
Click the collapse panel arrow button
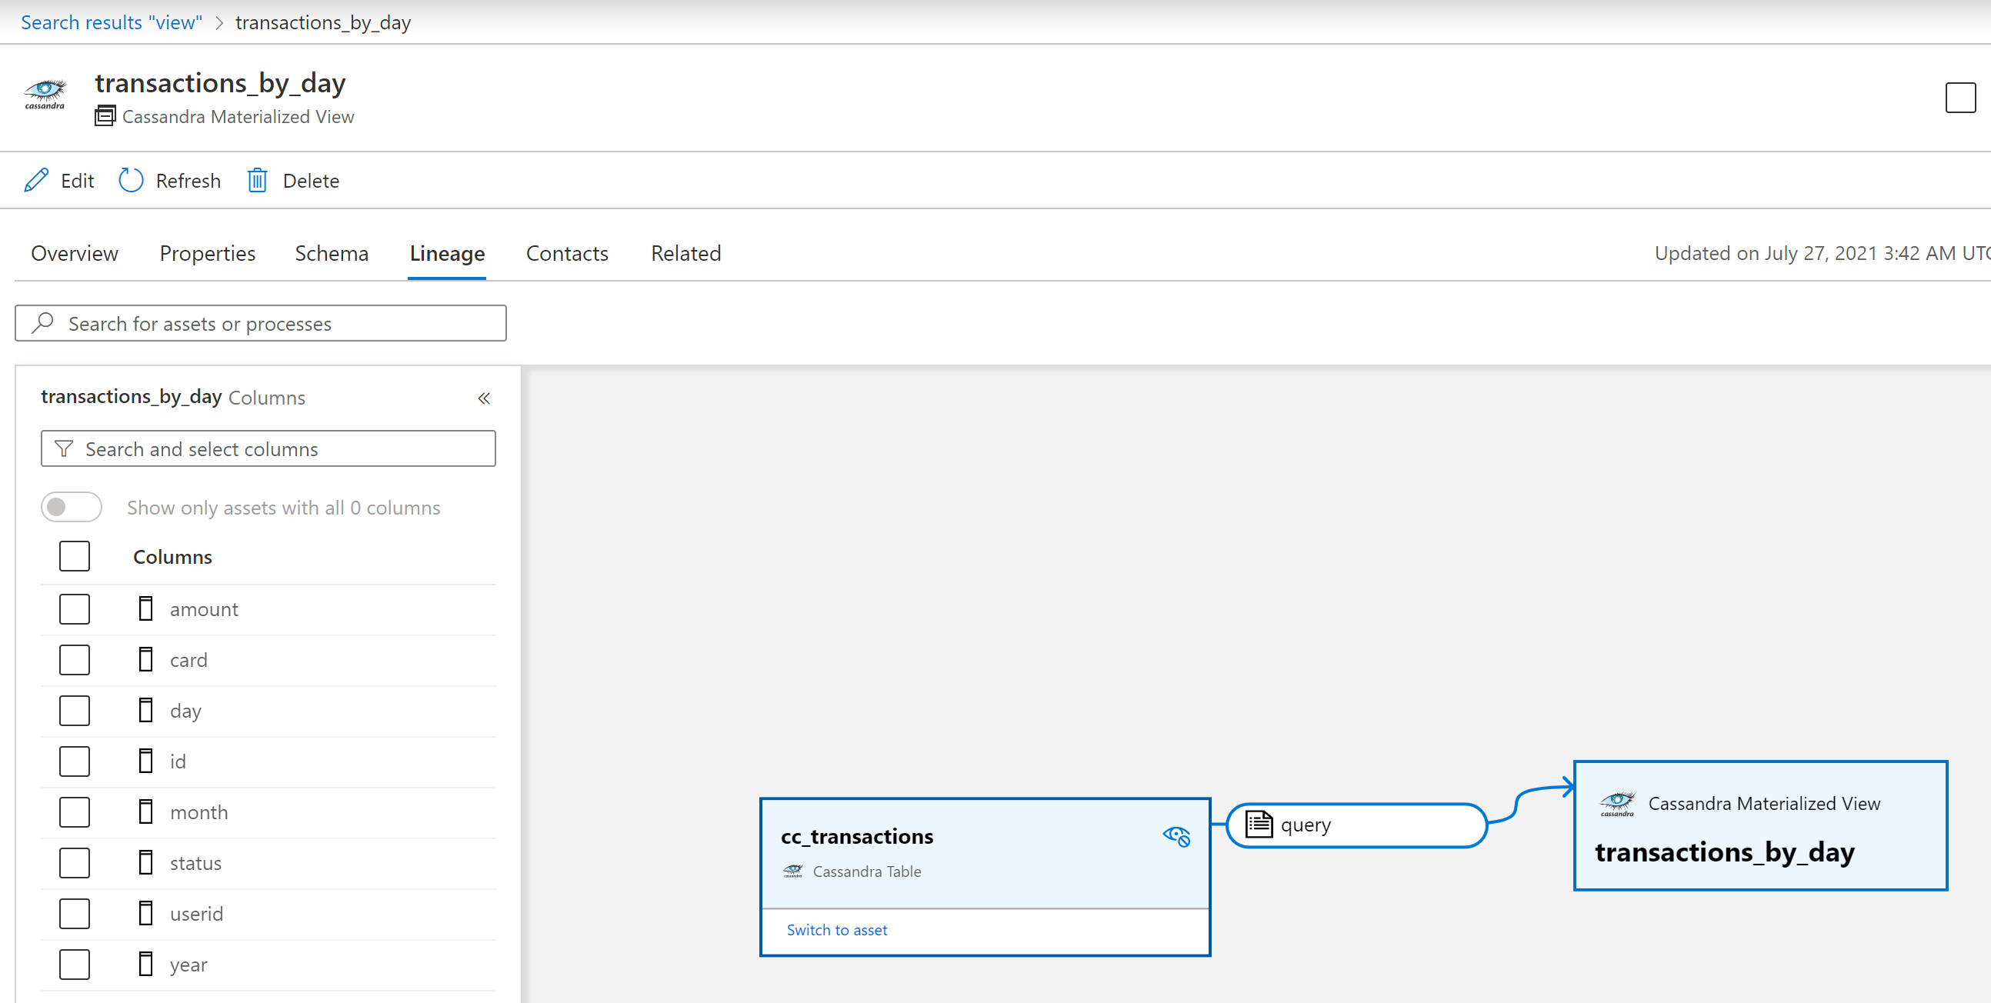click(x=484, y=398)
